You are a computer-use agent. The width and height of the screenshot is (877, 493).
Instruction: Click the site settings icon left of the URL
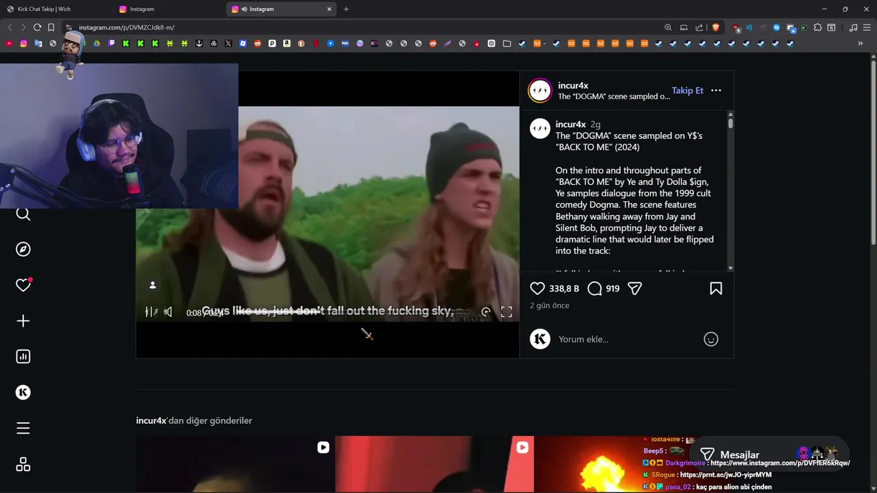tap(69, 27)
